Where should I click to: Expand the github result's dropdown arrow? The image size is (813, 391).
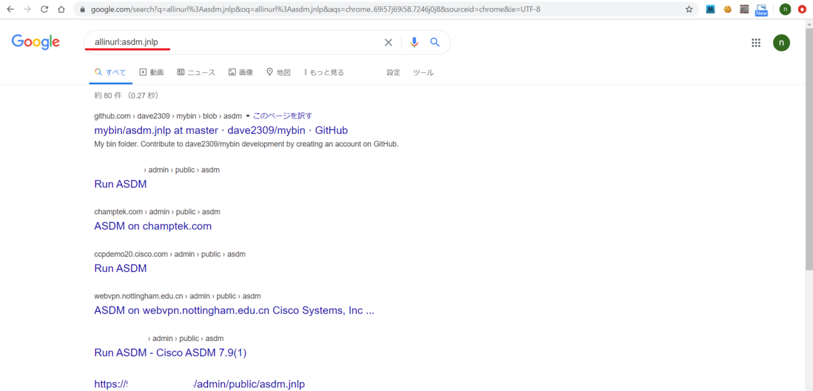[x=248, y=116]
